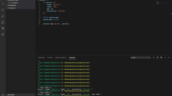Open the Source Control view
The image size is (172, 96).
click(x=3, y=10)
